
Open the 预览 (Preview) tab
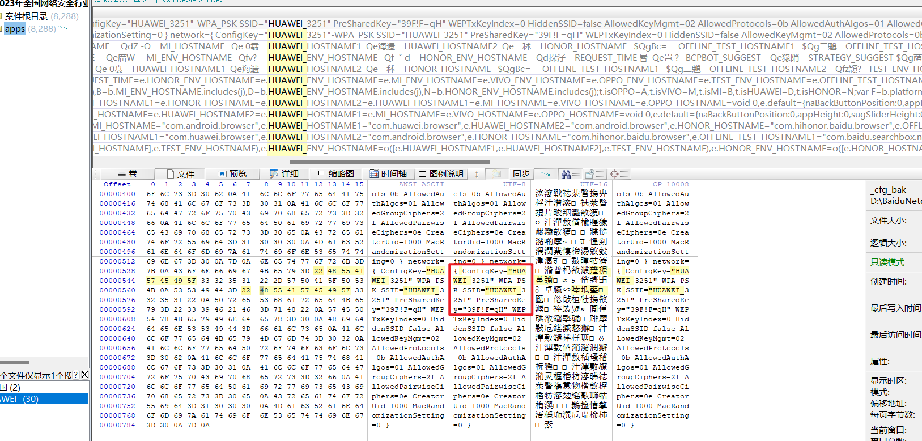point(232,174)
